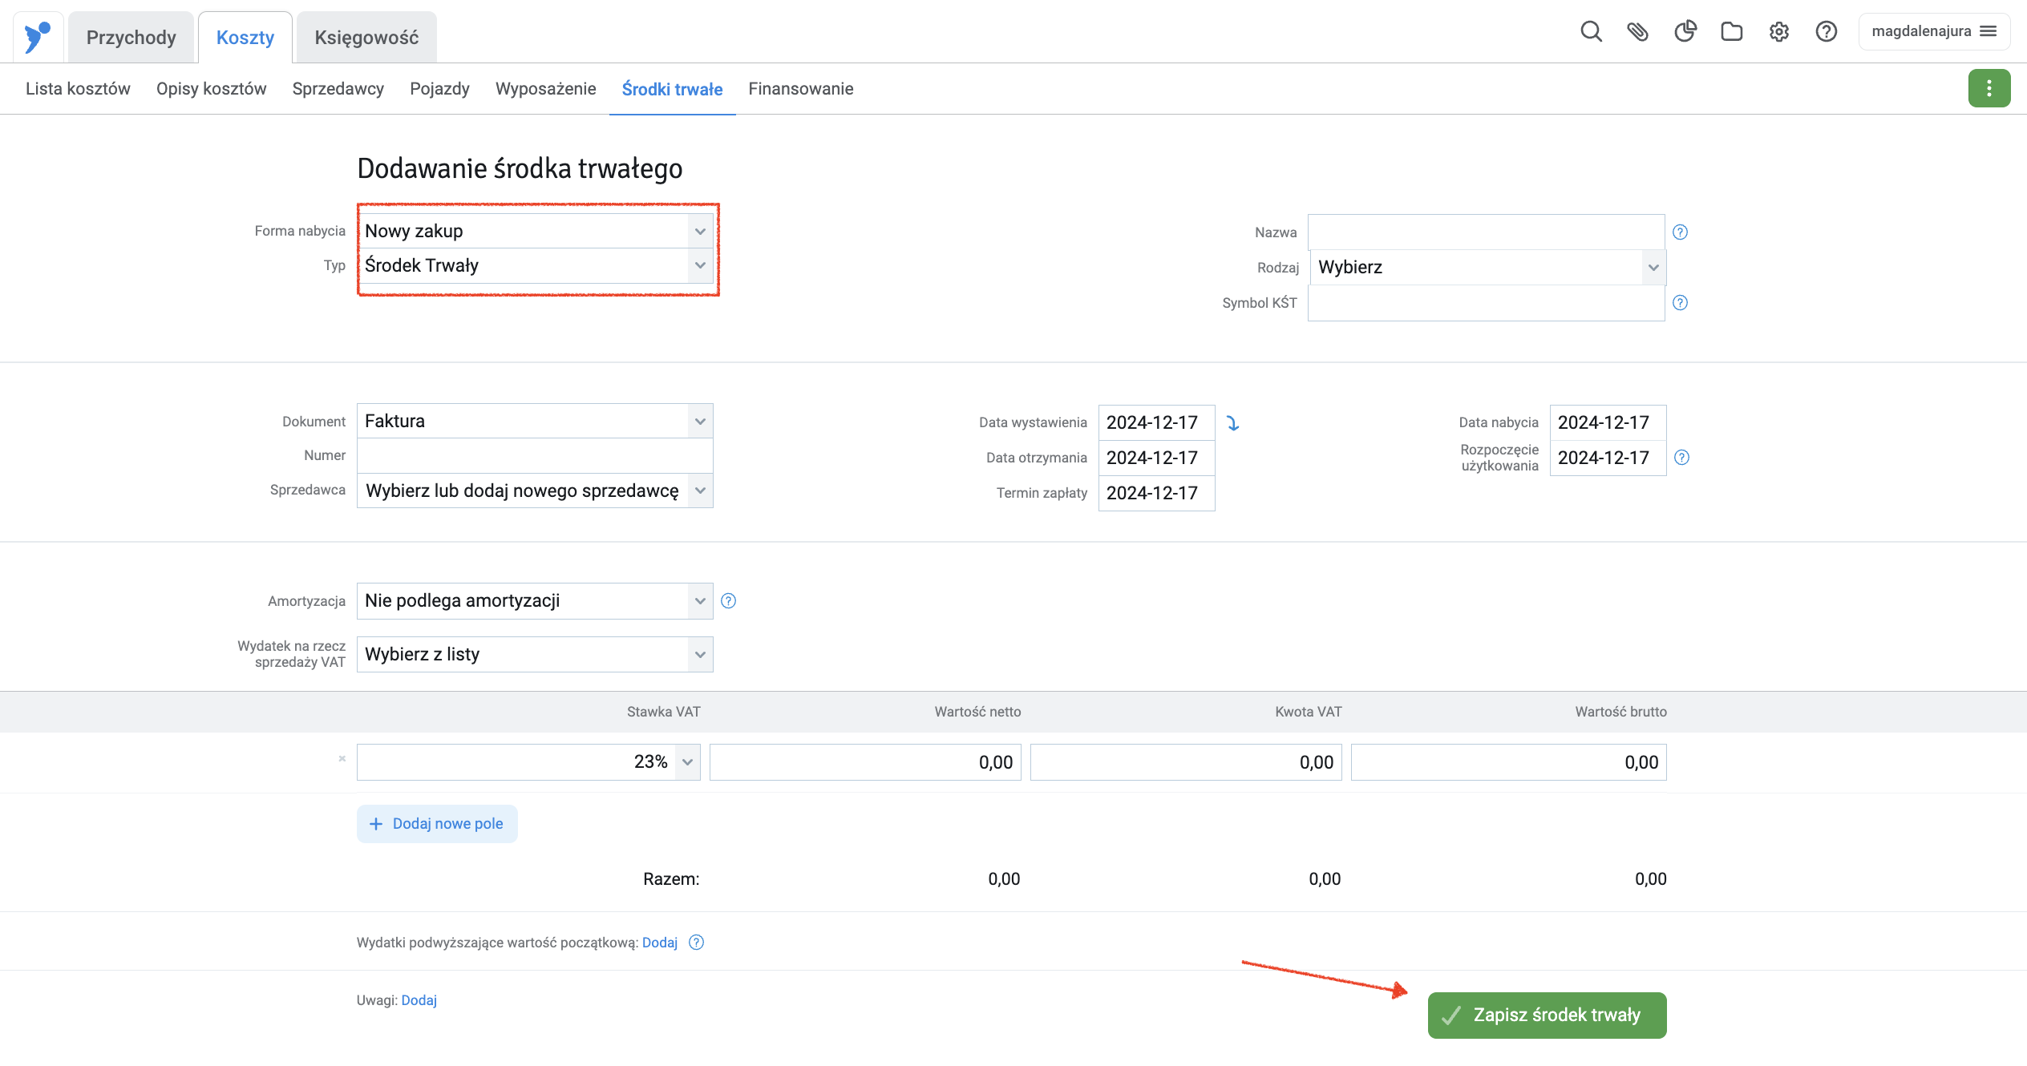2027x1066 pixels.
Task: Open Pojazdy submenu
Action: click(x=439, y=89)
